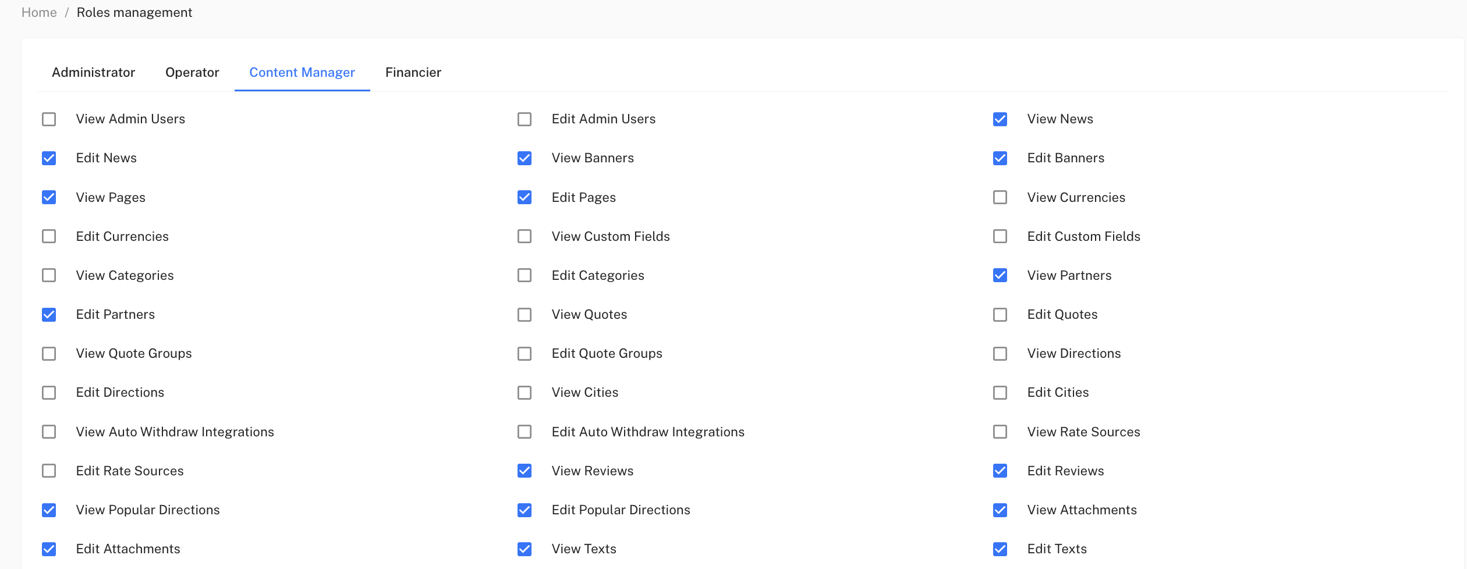Enable the View Admin Users checkbox
Viewport: 1467px width, 569px height.
(x=49, y=119)
